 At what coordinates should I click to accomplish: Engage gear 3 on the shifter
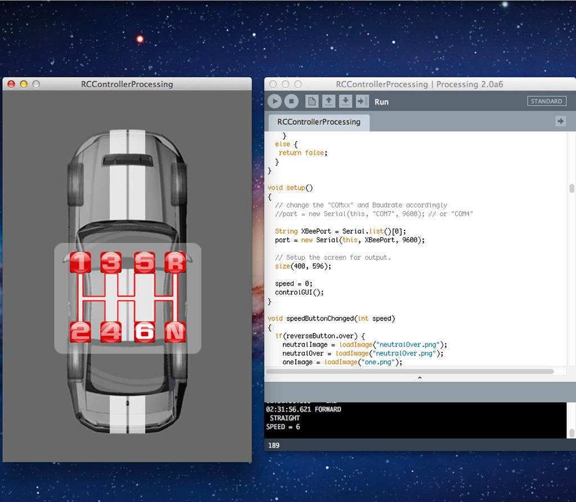(111, 262)
